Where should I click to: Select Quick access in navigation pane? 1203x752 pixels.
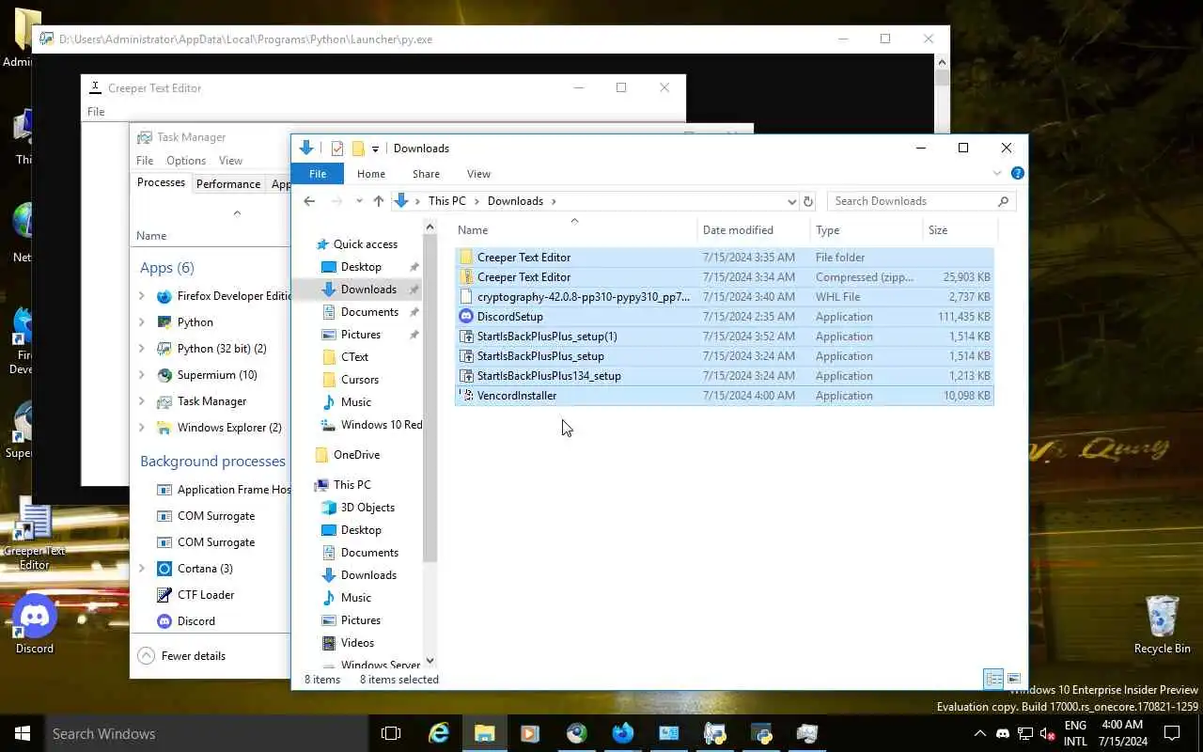coord(365,244)
